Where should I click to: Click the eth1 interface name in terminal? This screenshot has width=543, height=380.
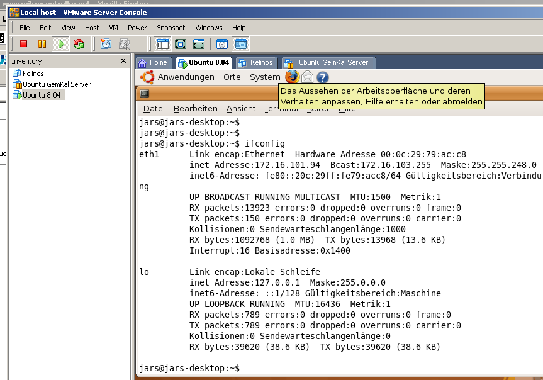click(149, 154)
